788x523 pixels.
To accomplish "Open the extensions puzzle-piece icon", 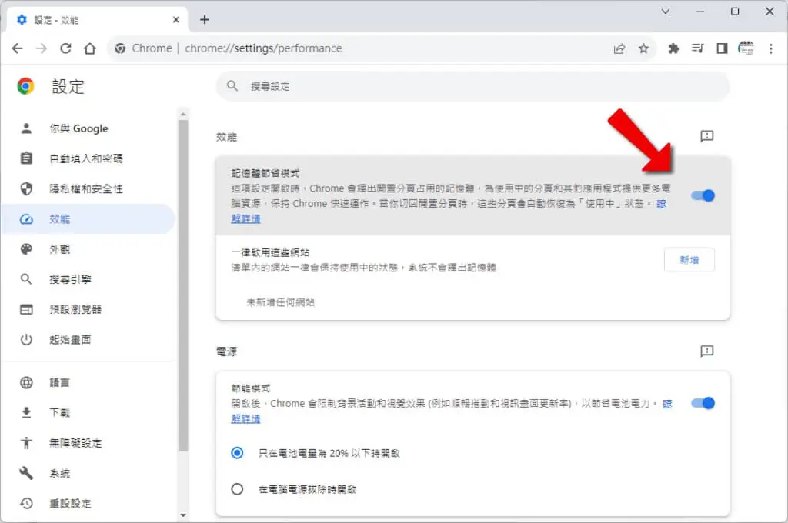I will tap(673, 48).
